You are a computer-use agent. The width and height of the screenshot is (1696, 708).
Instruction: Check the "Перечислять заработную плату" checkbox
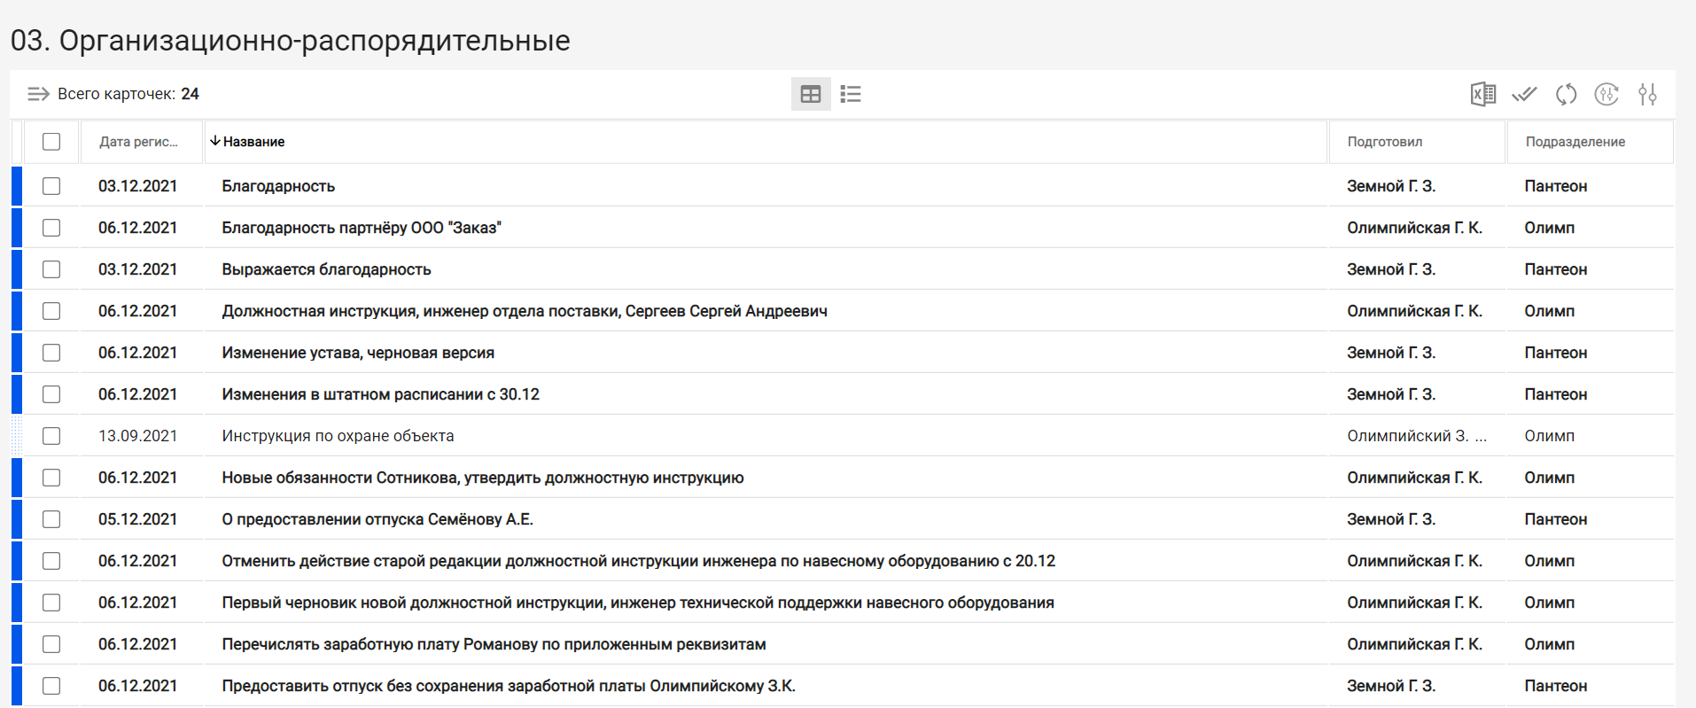pyautogui.click(x=51, y=644)
